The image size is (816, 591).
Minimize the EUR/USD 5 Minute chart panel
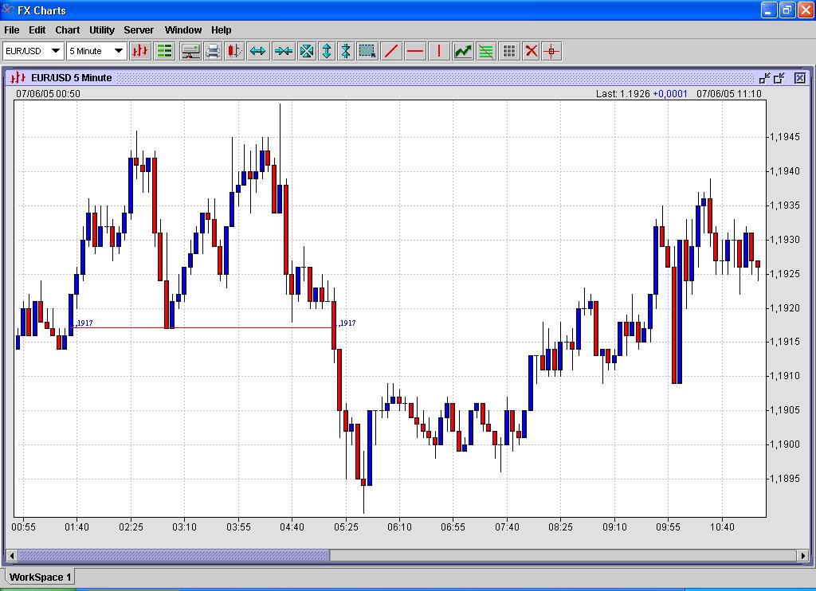pyautogui.click(x=764, y=78)
